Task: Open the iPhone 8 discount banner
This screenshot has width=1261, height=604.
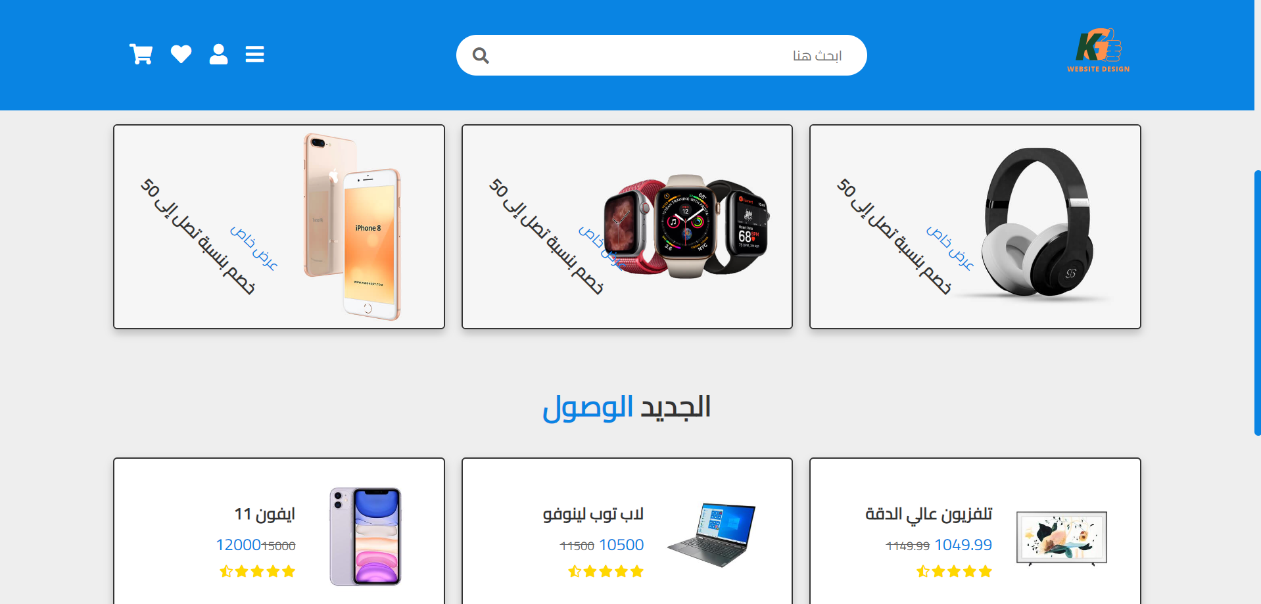Action: point(279,227)
